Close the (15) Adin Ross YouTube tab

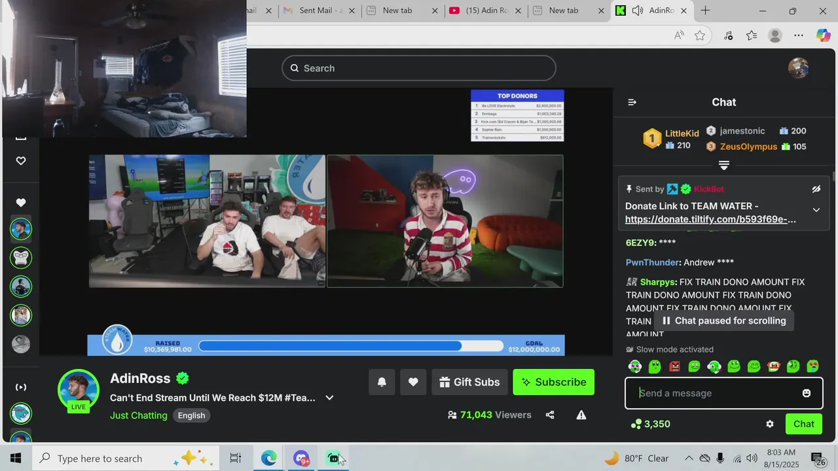click(x=519, y=11)
